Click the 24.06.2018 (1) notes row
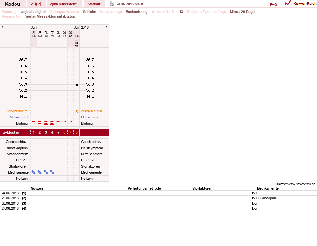Screen dimensions: 317x246 pyautogui.click(x=158, y=193)
